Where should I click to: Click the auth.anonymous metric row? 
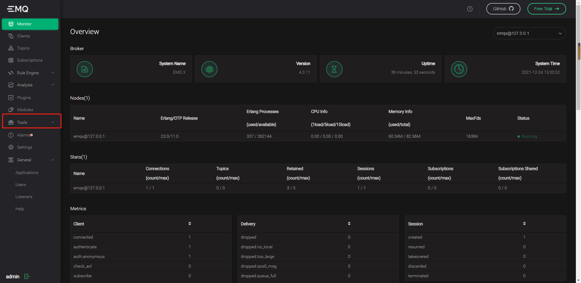(151, 256)
